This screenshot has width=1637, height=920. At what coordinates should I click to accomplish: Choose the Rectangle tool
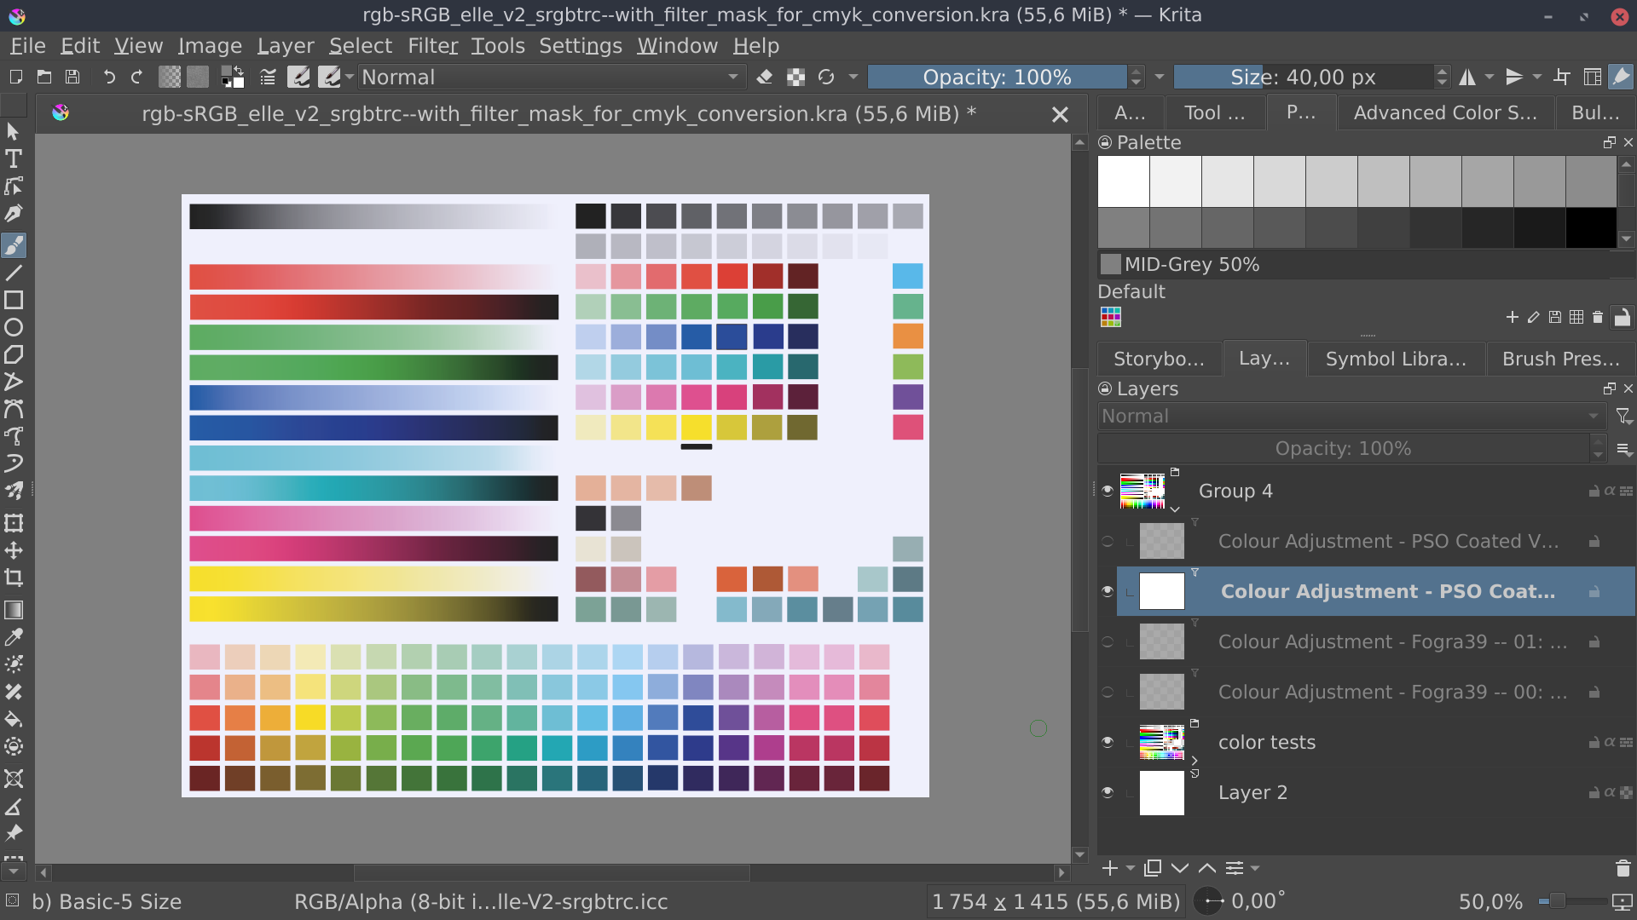coord(14,300)
